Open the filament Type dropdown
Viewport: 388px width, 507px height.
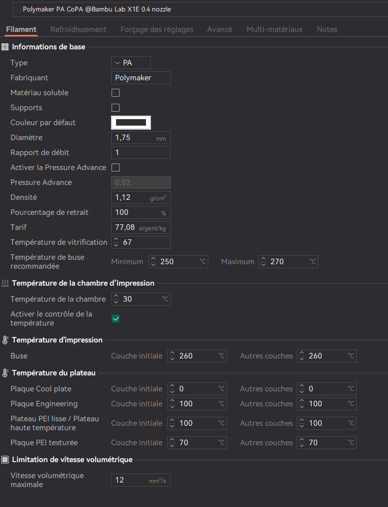pos(131,63)
